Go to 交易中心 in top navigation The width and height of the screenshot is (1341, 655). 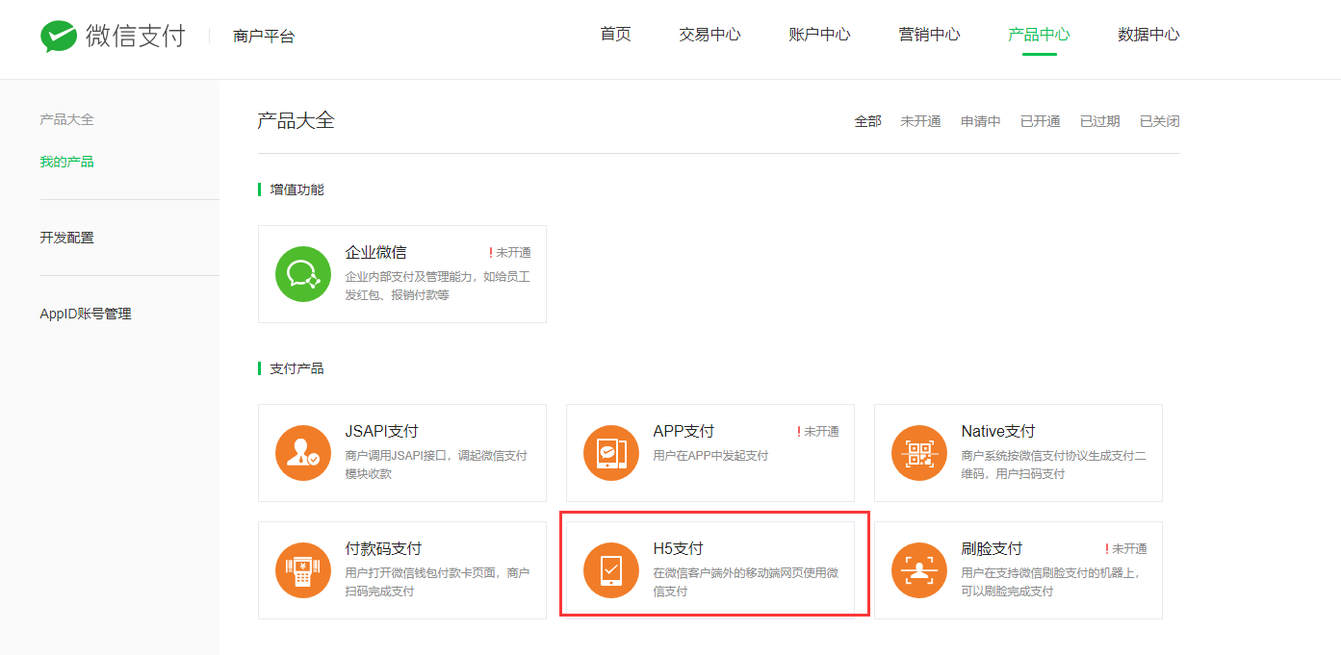[x=709, y=35]
